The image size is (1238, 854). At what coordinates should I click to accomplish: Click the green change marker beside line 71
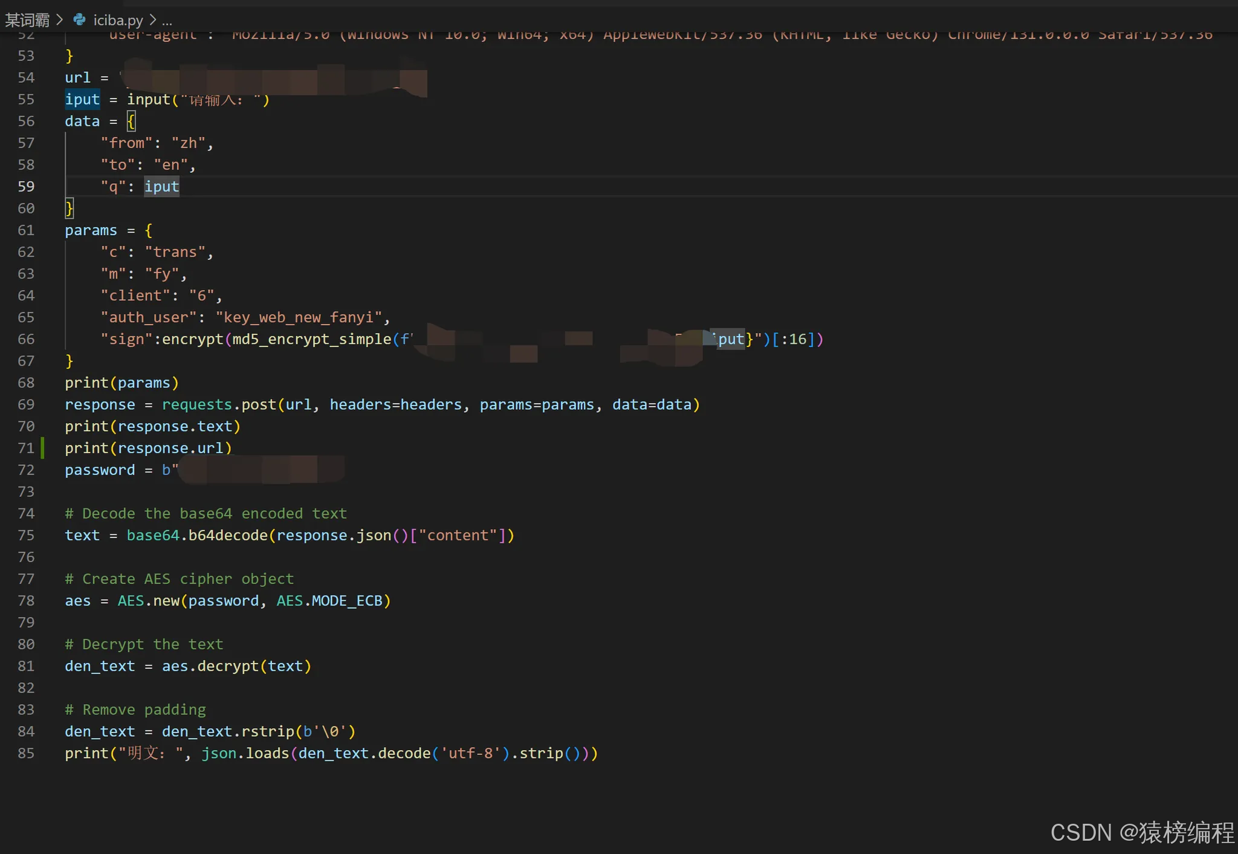point(42,448)
